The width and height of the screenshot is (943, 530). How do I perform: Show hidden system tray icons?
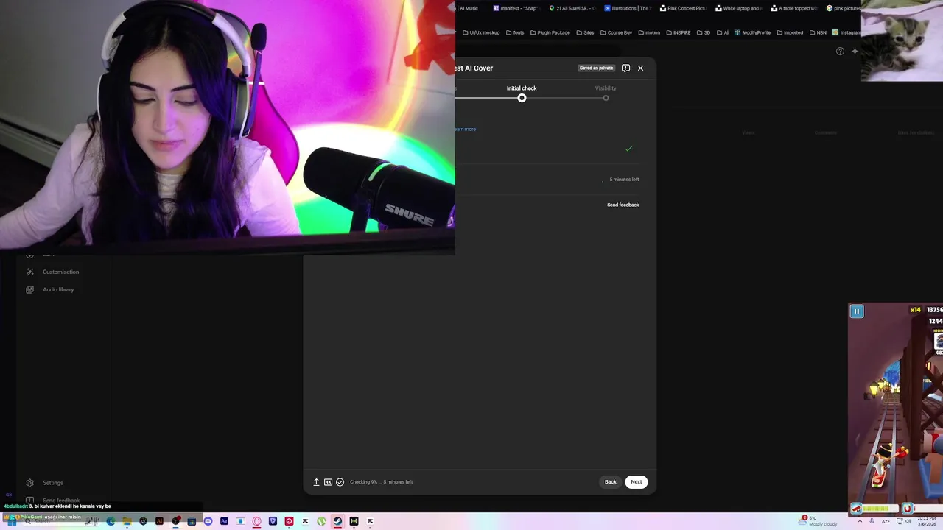click(x=860, y=521)
